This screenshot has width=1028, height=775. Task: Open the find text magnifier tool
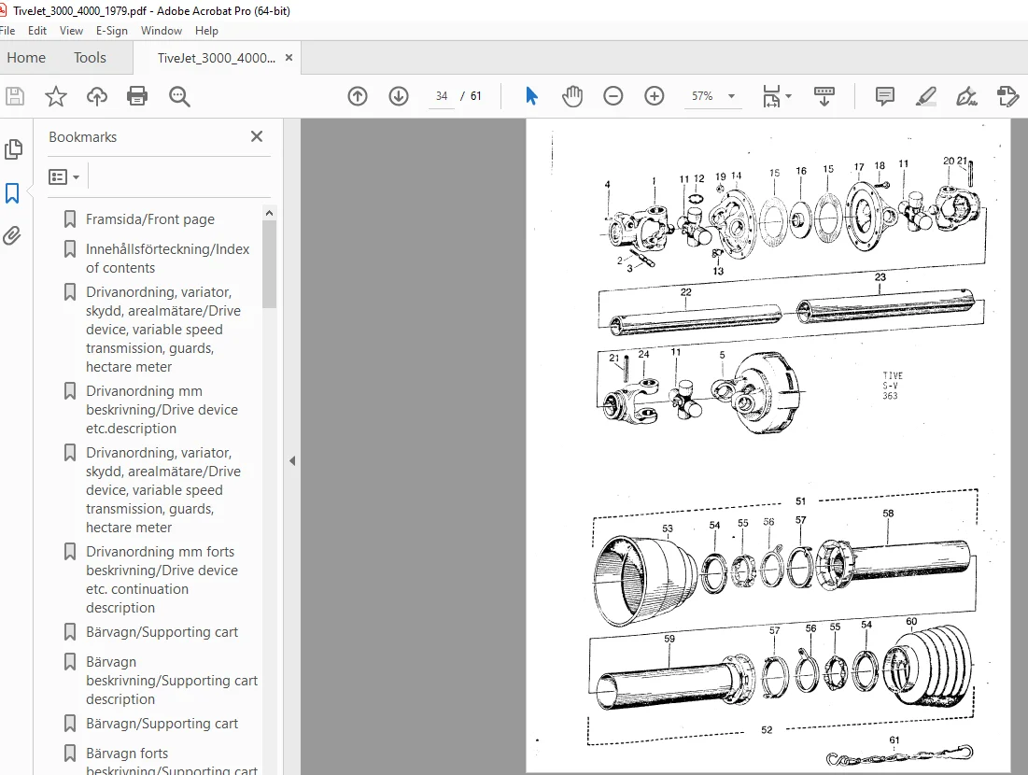tap(179, 96)
